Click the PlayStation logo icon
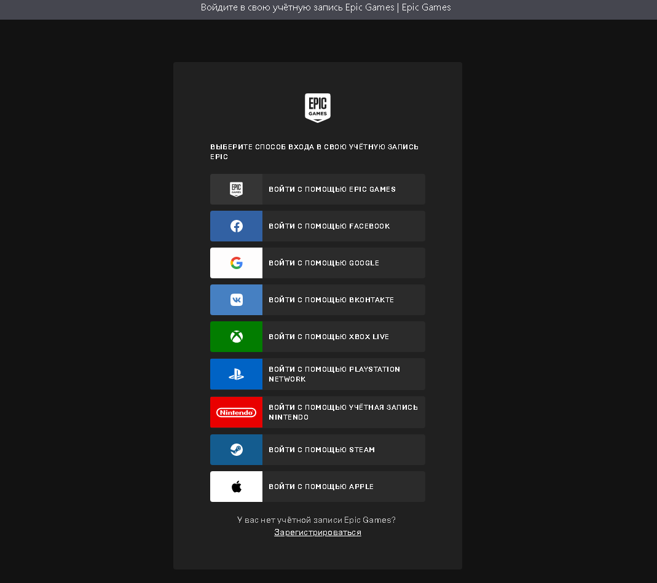Viewport: 657px width, 583px height. pos(237,374)
